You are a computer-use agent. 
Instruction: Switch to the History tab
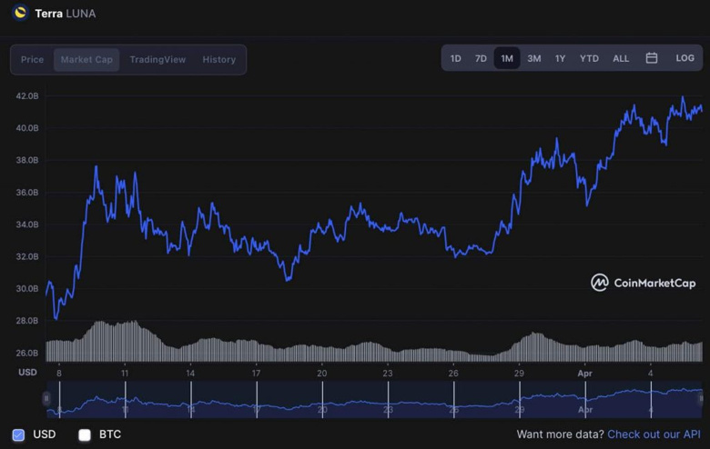(x=218, y=60)
